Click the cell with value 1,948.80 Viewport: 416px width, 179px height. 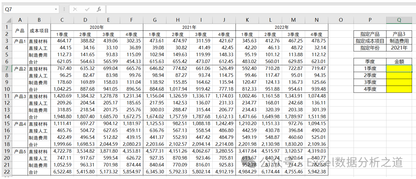click(62, 116)
